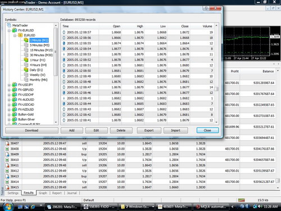The height and width of the screenshot is (211, 281).
Task: Click the Daily (D1) database icon
Action: [x=26, y=70]
